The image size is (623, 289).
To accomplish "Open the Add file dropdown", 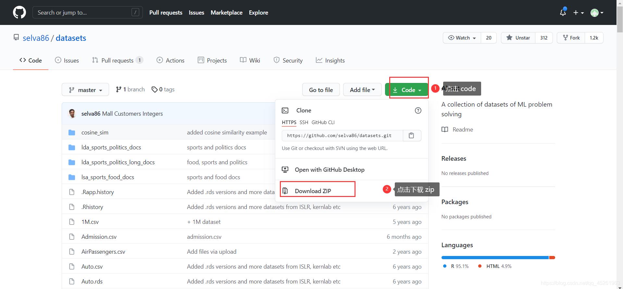I will coord(362,90).
